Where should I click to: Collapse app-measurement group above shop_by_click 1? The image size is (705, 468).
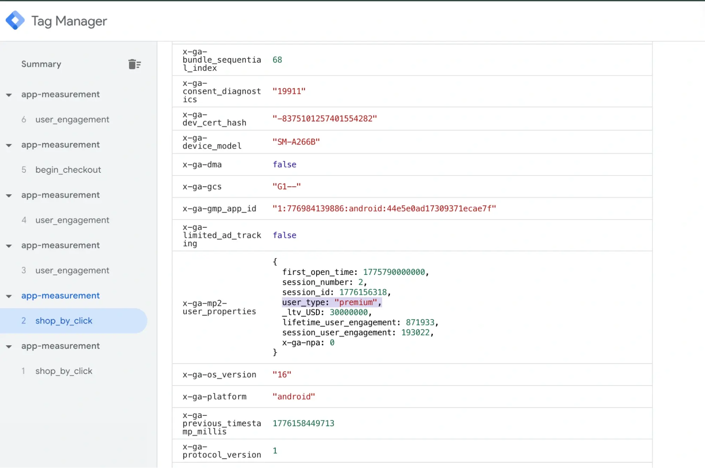tap(9, 347)
